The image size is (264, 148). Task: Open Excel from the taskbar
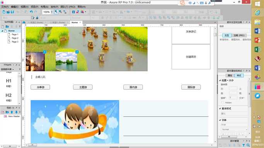257,49
